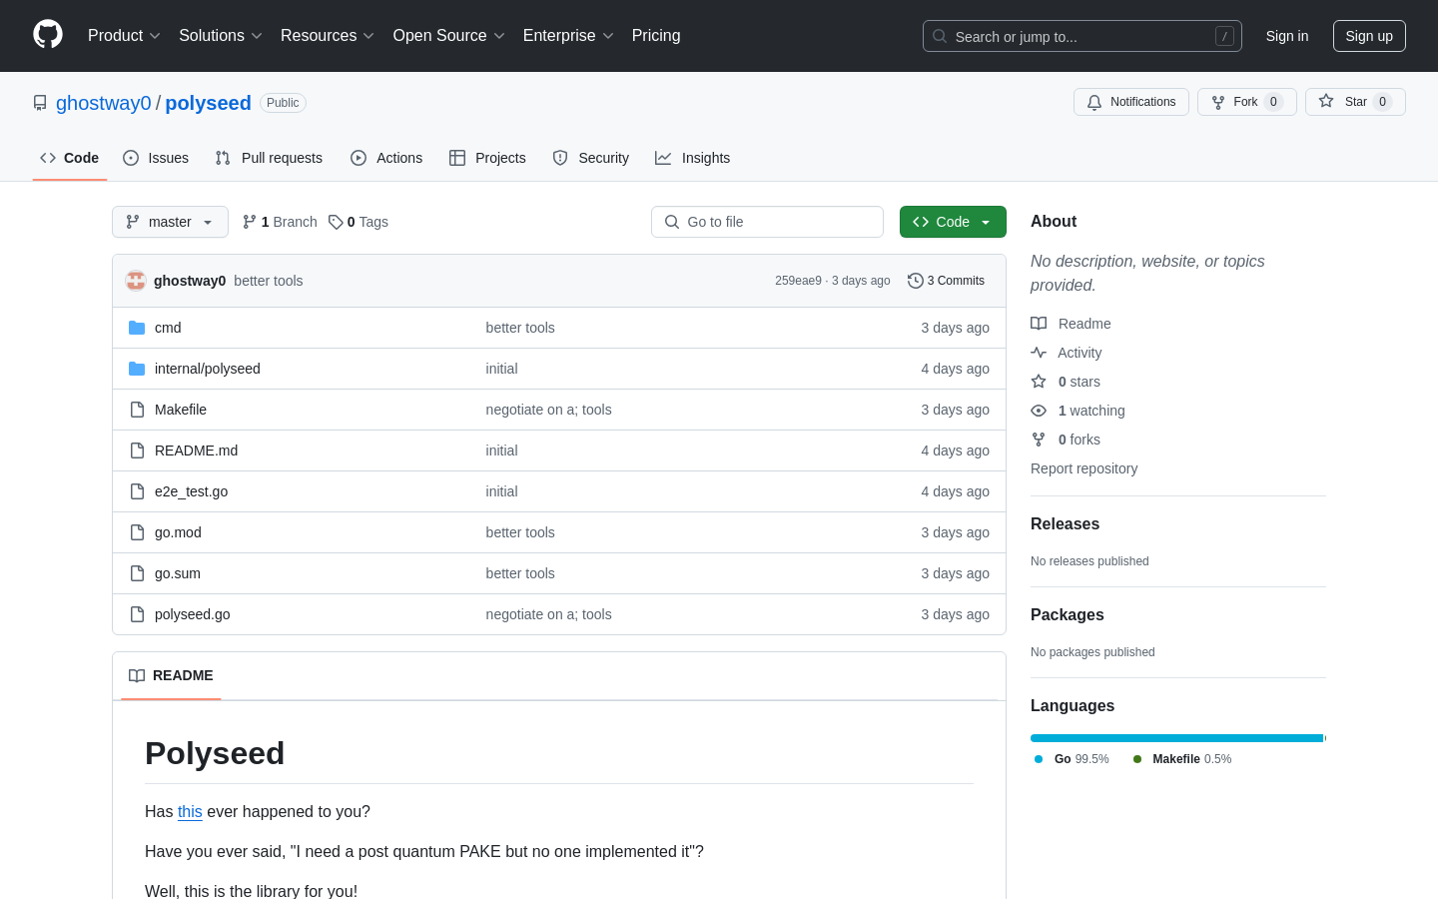
Task: Click the branch icon beside 1 Branch
Action: [x=250, y=222]
